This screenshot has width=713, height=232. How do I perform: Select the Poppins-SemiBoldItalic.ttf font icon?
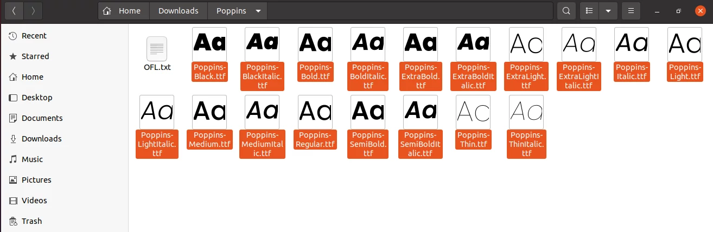[421, 112]
